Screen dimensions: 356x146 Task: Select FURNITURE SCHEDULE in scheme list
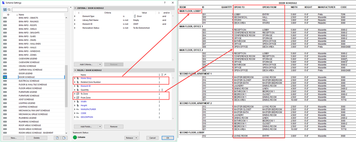(x=29, y=96)
